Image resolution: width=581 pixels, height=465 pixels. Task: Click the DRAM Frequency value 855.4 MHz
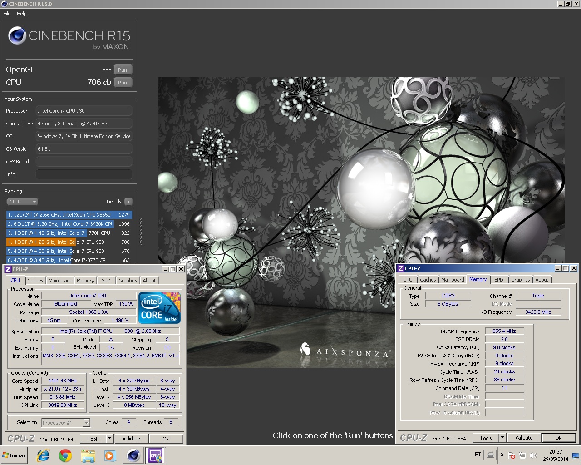pyautogui.click(x=504, y=331)
